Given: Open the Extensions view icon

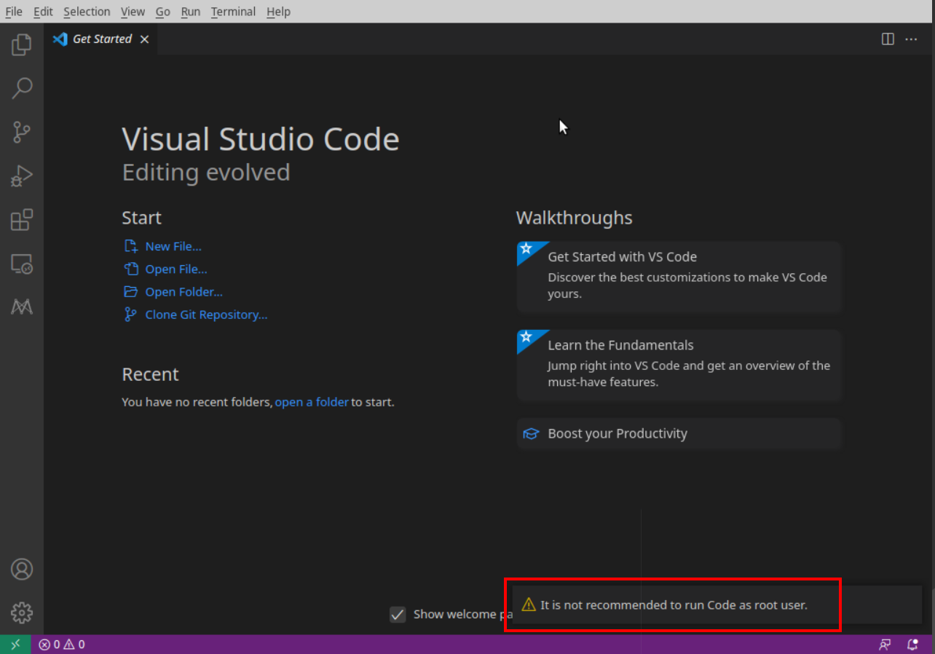Looking at the screenshot, I should [x=22, y=220].
